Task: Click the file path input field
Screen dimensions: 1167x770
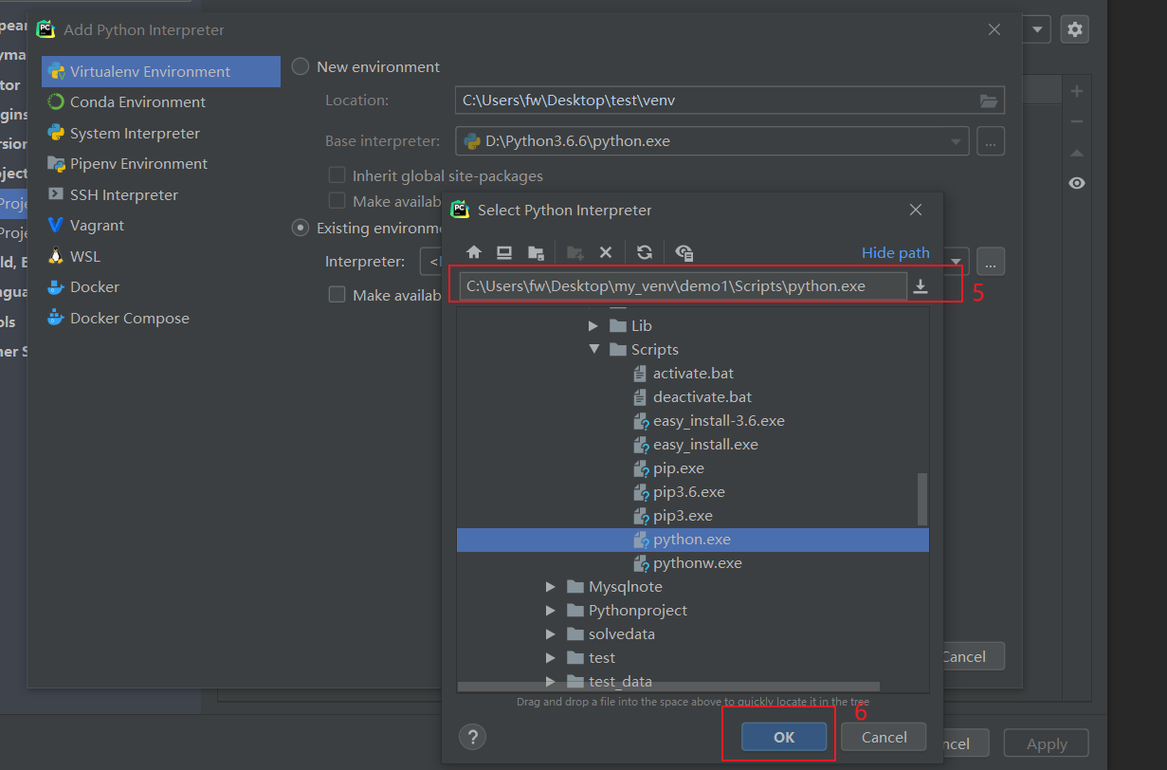Action: (683, 286)
